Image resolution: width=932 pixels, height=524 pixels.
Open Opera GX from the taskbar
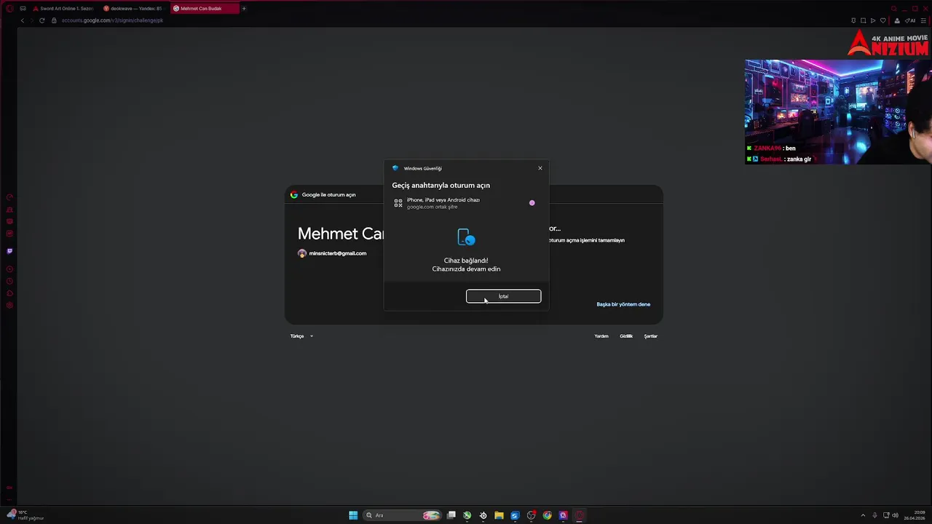(x=580, y=515)
